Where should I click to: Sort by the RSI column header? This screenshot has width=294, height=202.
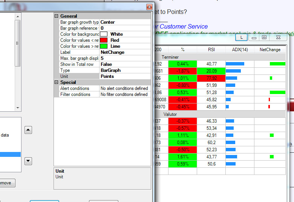(x=211, y=50)
